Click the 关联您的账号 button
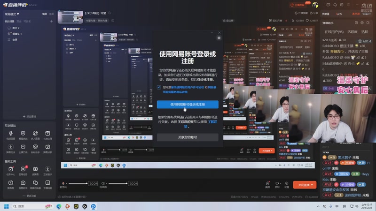 point(188,137)
